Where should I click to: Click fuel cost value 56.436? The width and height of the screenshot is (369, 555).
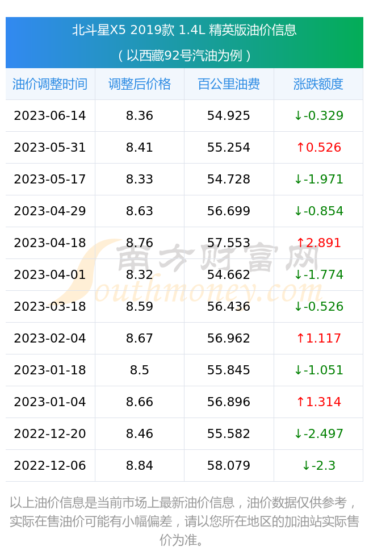click(229, 307)
